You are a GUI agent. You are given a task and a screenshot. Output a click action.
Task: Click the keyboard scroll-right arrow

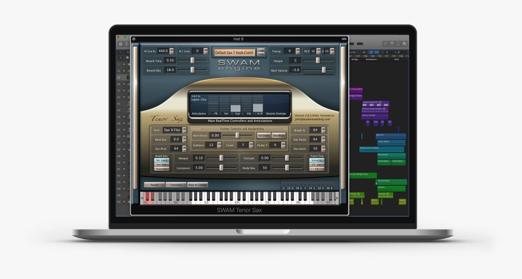[337, 198]
